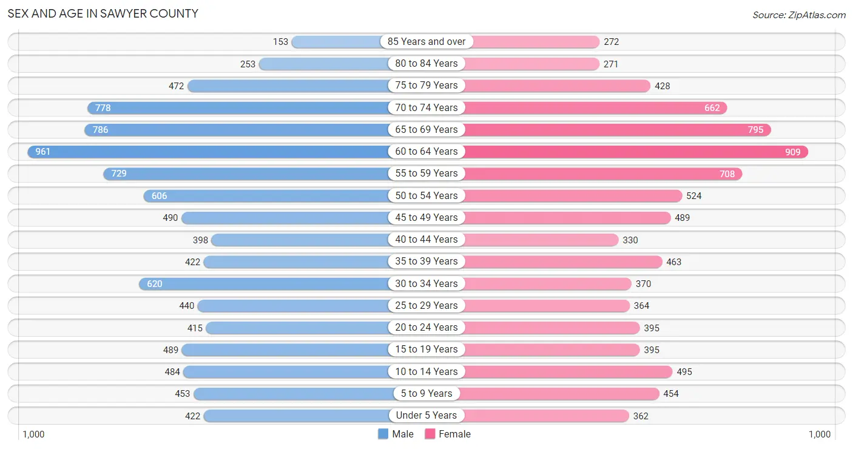Select the 60 to 64 Years male bar
Screen dimensions: 853x449
227,152
